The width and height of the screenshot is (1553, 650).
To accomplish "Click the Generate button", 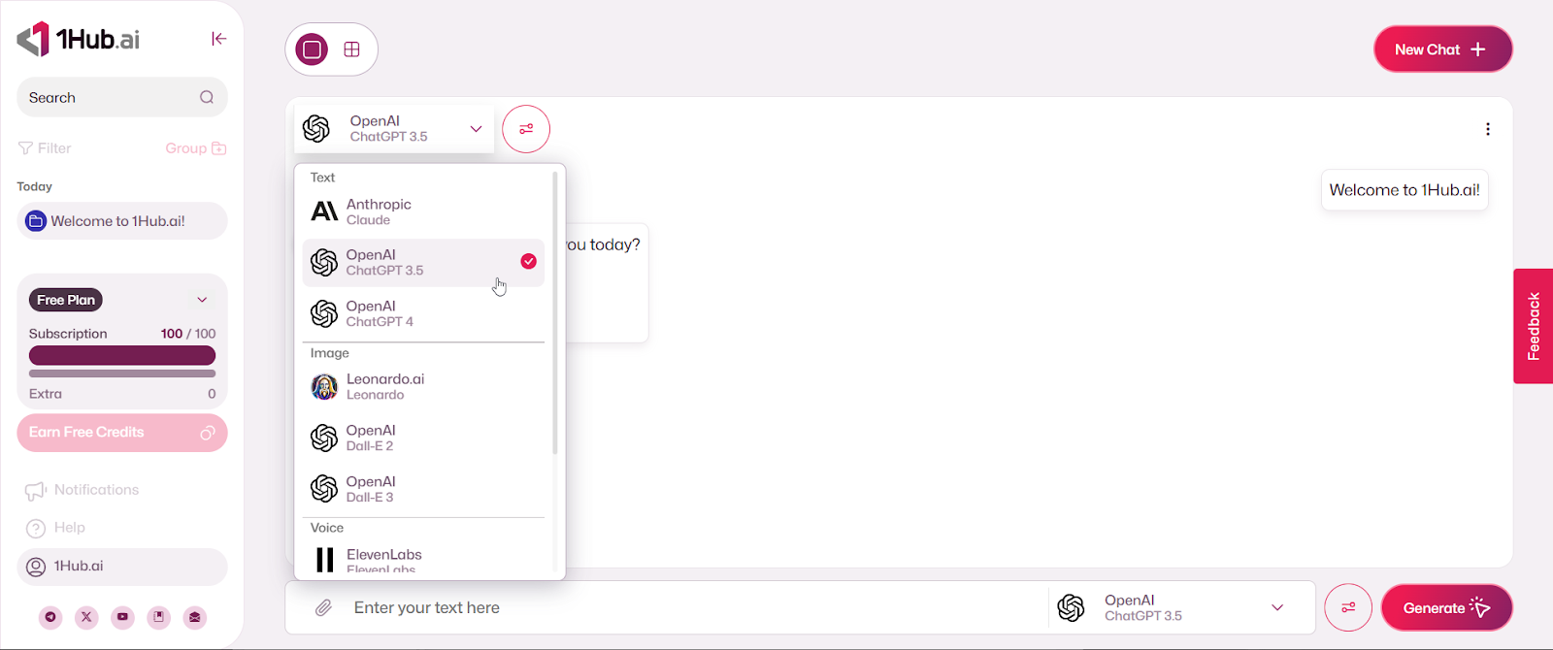I will [1446, 608].
